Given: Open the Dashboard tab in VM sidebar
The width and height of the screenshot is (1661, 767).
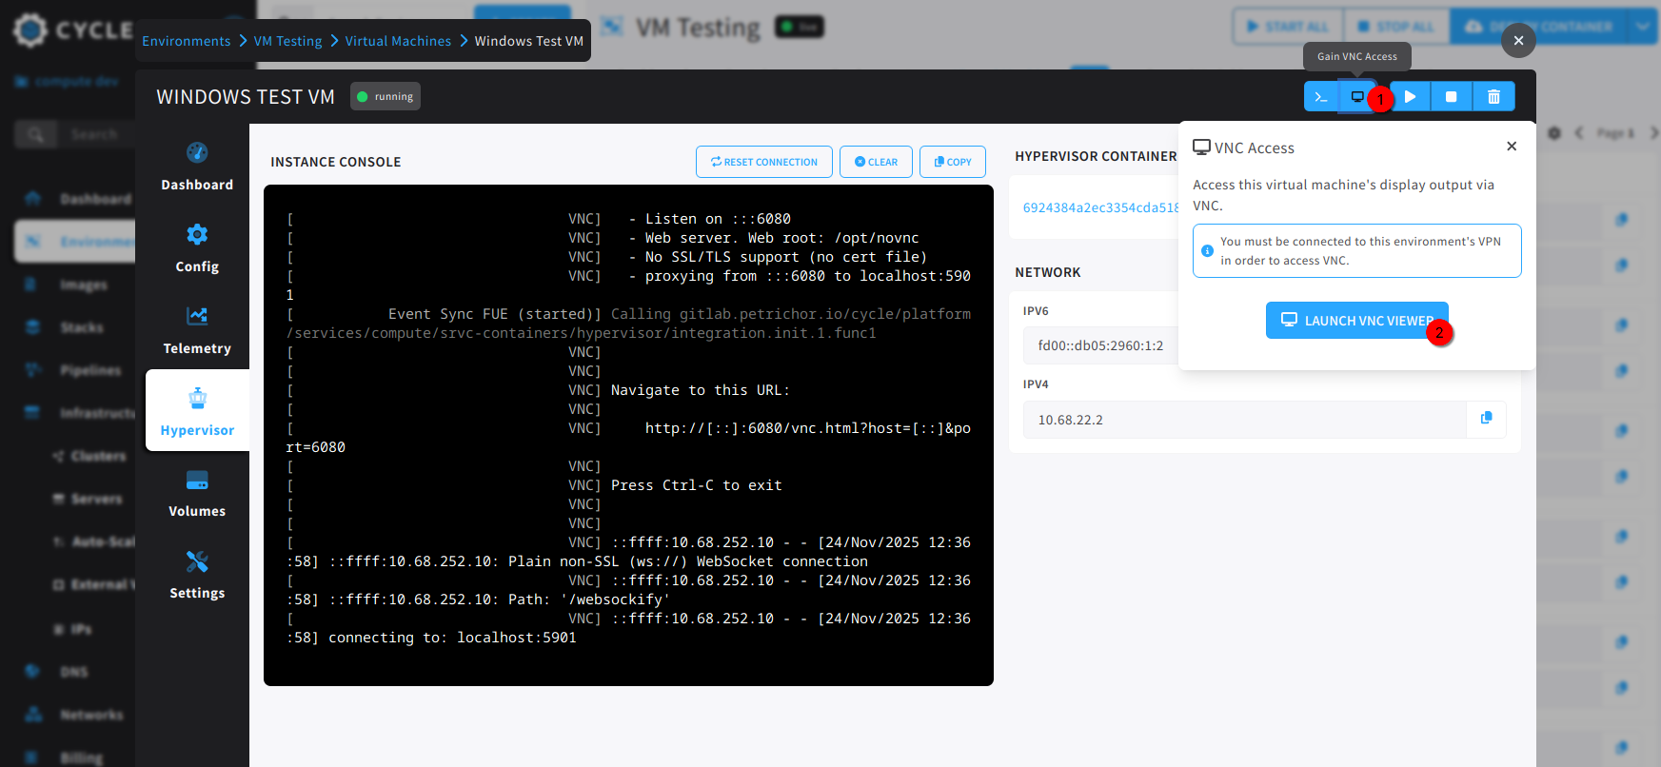Looking at the screenshot, I should point(197,166).
